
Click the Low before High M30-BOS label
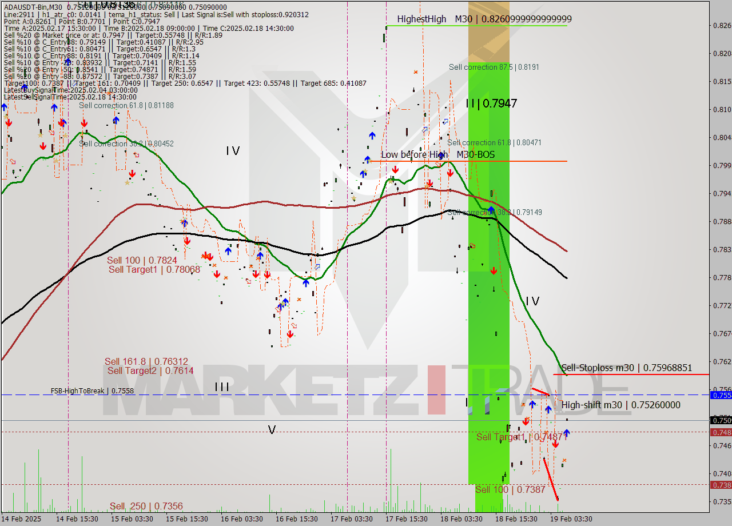[x=437, y=154]
